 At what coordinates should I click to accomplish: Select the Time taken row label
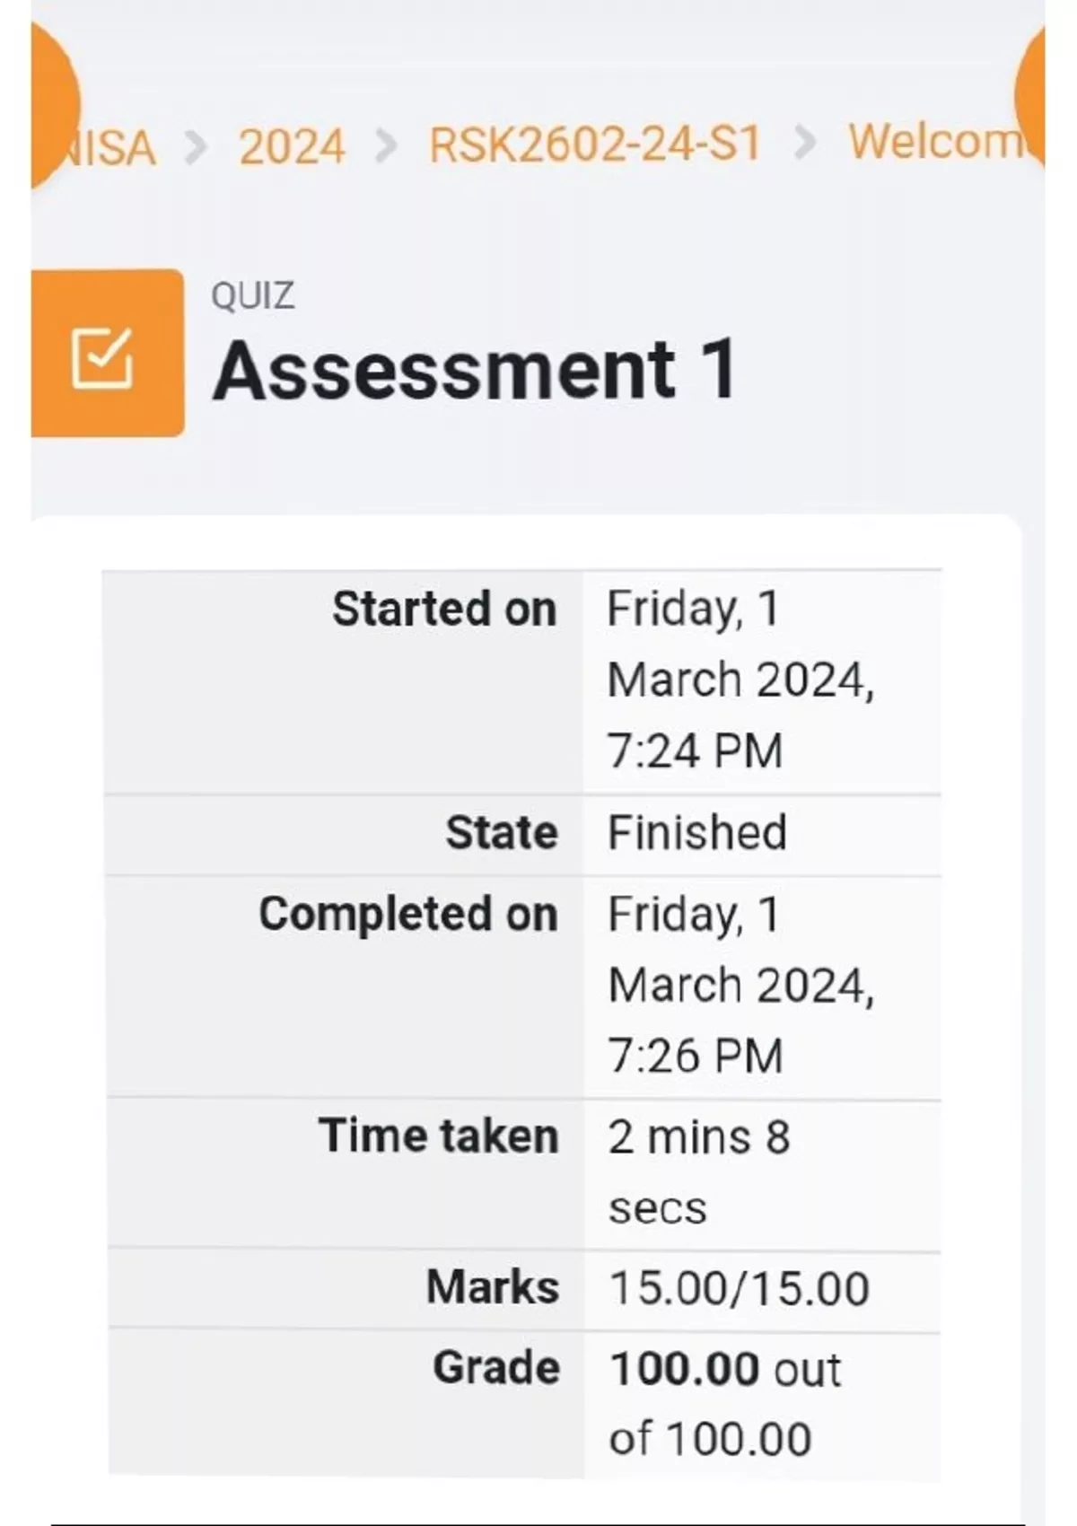[438, 1136]
